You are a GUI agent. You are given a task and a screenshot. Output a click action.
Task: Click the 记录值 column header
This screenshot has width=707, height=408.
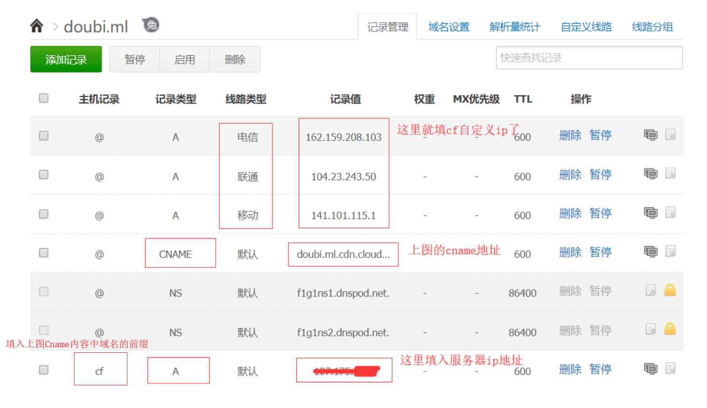[x=346, y=99]
